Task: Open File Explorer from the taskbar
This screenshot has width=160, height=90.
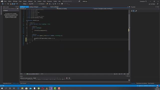Action: 22,88
